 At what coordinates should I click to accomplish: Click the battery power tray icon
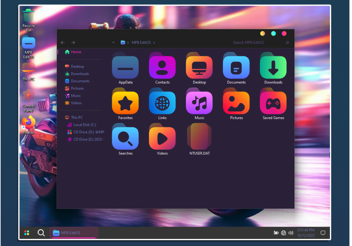[x=276, y=233]
